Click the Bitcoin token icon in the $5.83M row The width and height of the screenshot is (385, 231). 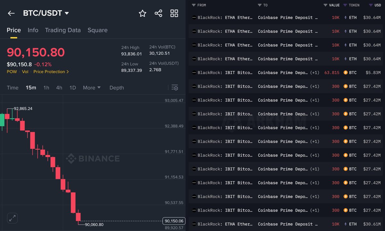[346, 73]
